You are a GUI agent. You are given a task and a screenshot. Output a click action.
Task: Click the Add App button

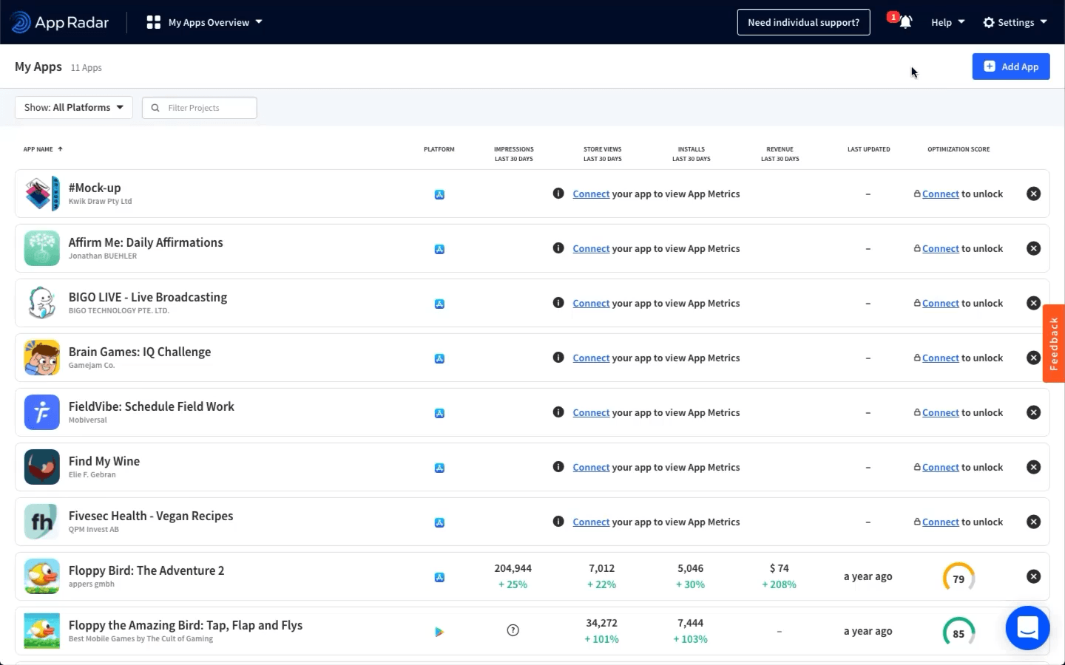1010,66
